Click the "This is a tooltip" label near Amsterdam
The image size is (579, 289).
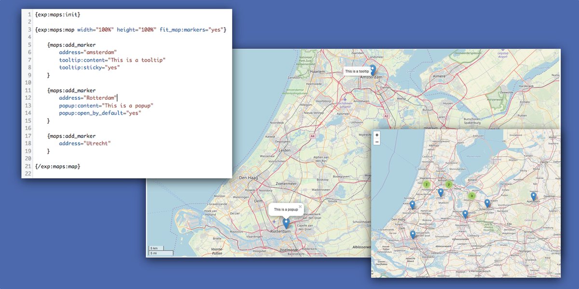coord(357,71)
